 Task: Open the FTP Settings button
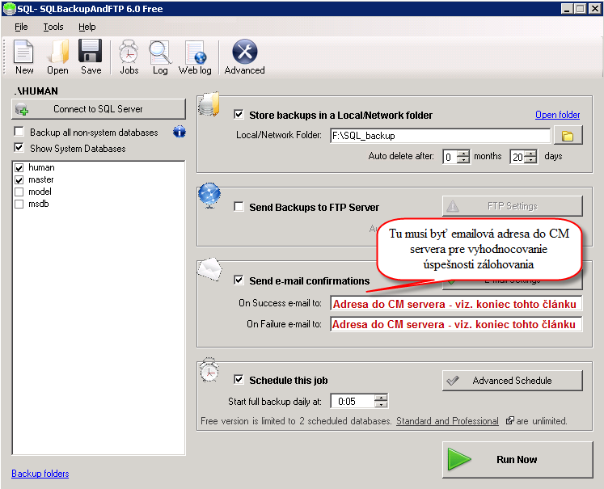click(x=513, y=206)
